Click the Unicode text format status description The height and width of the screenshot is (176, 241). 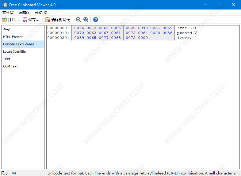pyautogui.click(x=142, y=173)
